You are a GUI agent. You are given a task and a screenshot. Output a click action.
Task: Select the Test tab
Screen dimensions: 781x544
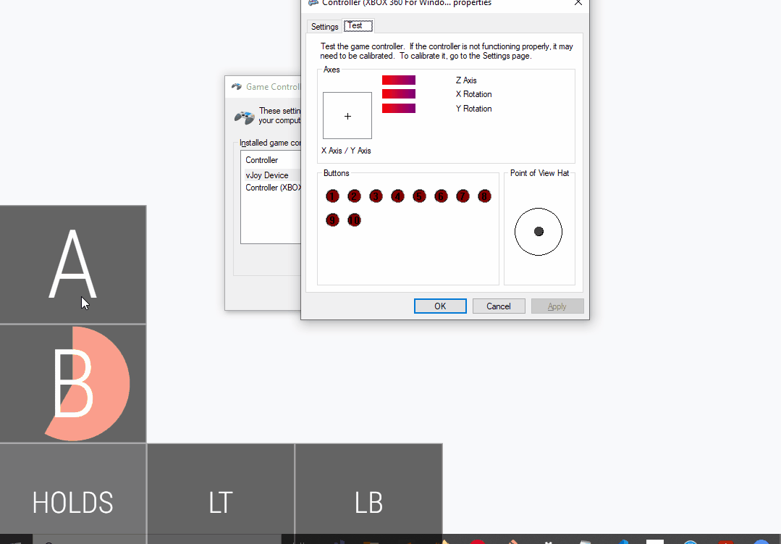pyautogui.click(x=358, y=26)
